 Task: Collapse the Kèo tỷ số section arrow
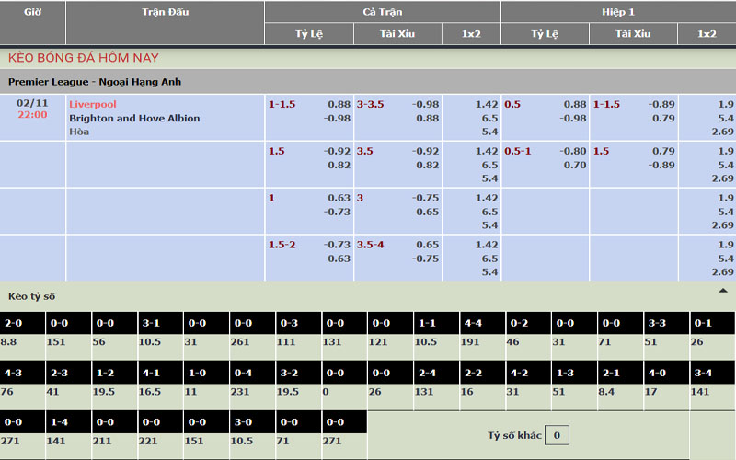pyautogui.click(x=722, y=290)
